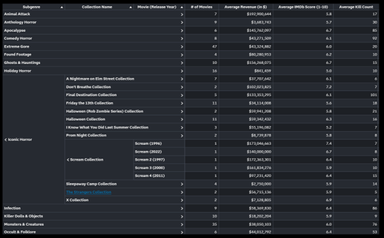Screen dimensions: 384x238
Task: Collapse the Iconic Horror subgenre
Action: [6, 140]
